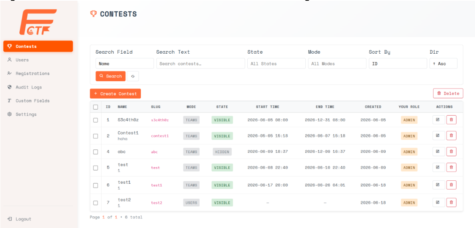
Task: Click the orange Search button
Action: pyautogui.click(x=110, y=76)
